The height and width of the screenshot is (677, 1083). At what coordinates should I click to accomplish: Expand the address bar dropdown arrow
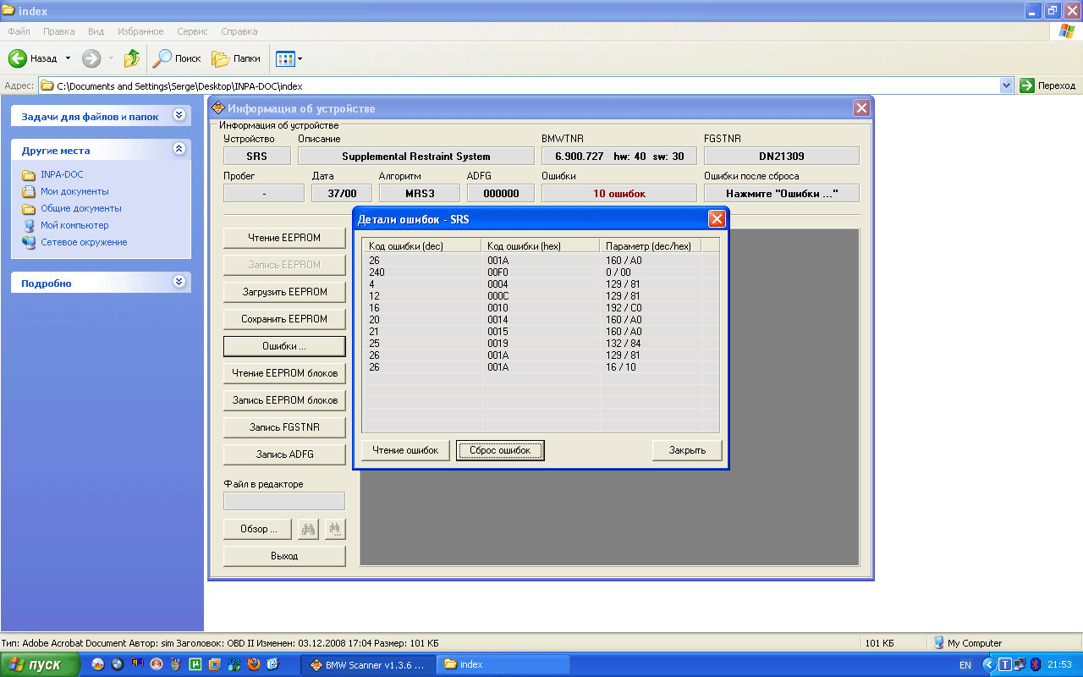[1006, 85]
